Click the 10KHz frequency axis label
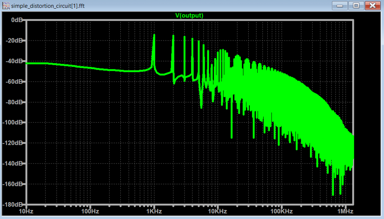The width and height of the screenshot is (384, 219). (x=217, y=212)
